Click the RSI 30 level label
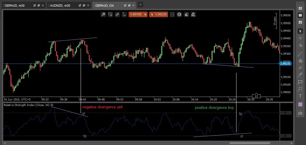 pyautogui.click(x=285, y=136)
